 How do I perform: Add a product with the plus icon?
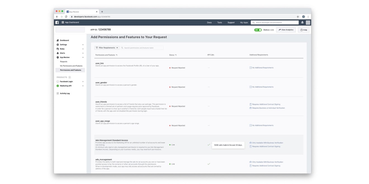click(70, 77)
